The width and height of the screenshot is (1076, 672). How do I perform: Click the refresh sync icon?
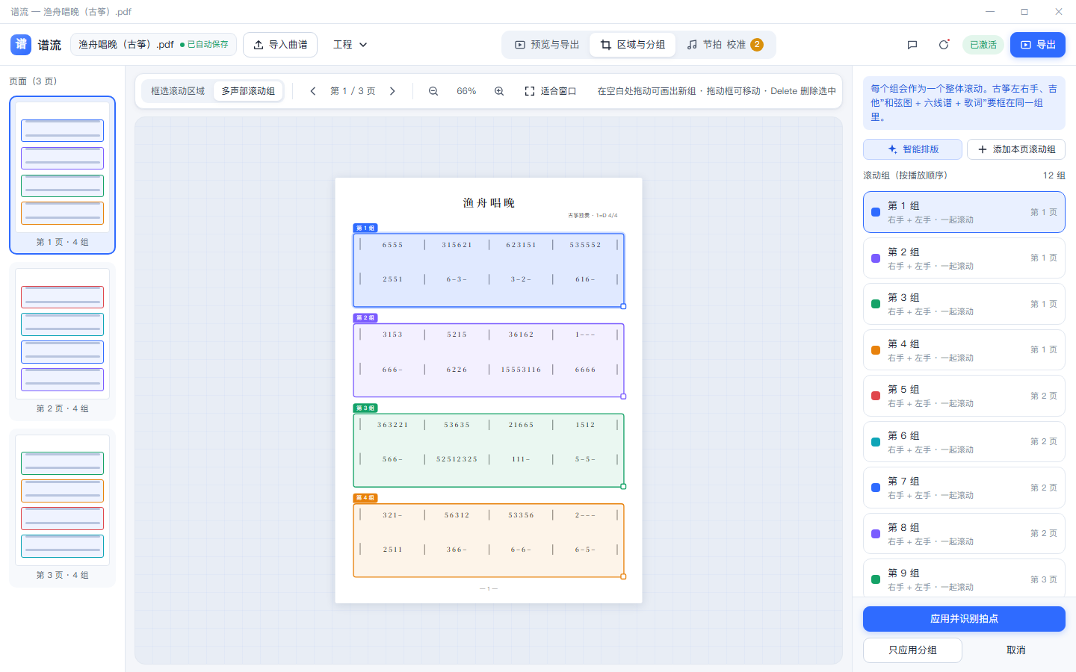pyautogui.click(x=944, y=45)
